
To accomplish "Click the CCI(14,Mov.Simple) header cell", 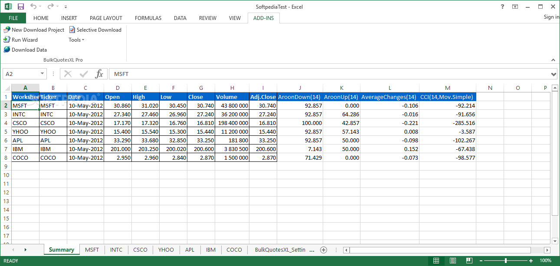I will tap(448, 97).
